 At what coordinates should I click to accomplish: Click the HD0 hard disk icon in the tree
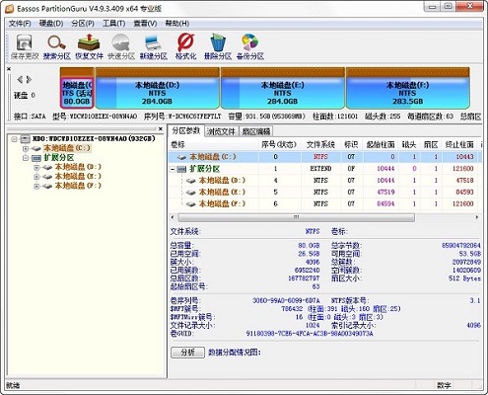[x=26, y=139]
